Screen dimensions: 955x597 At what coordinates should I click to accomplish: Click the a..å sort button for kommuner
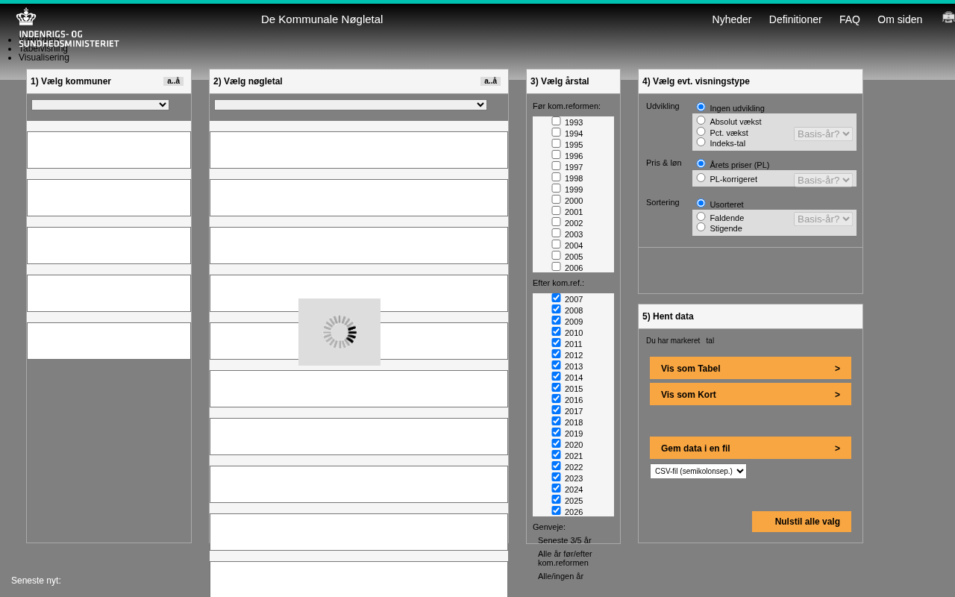[173, 81]
